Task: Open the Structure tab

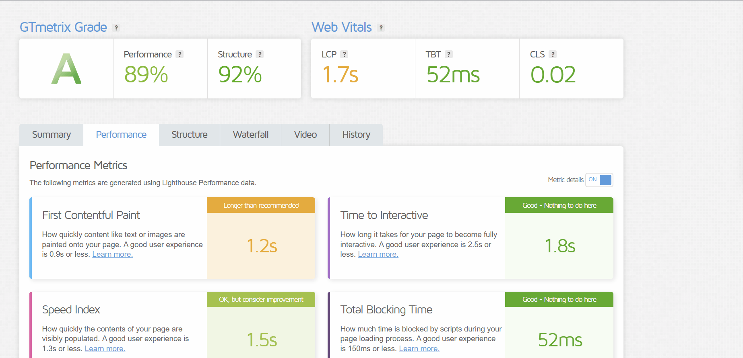Action: [190, 135]
